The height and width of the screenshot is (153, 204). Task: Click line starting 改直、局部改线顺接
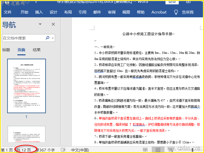point(147,107)
